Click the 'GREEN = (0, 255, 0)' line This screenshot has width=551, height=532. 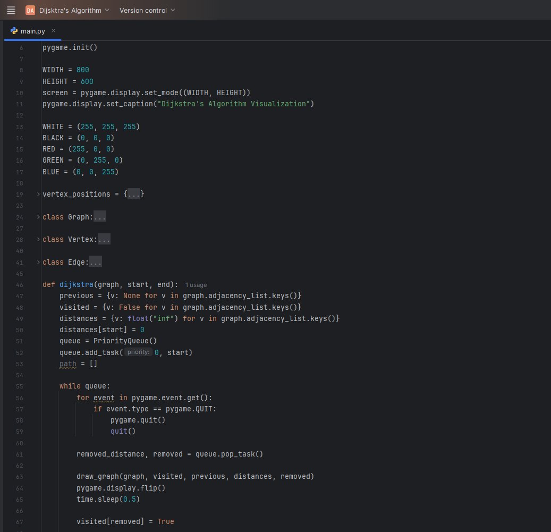(x=82, y=160)
